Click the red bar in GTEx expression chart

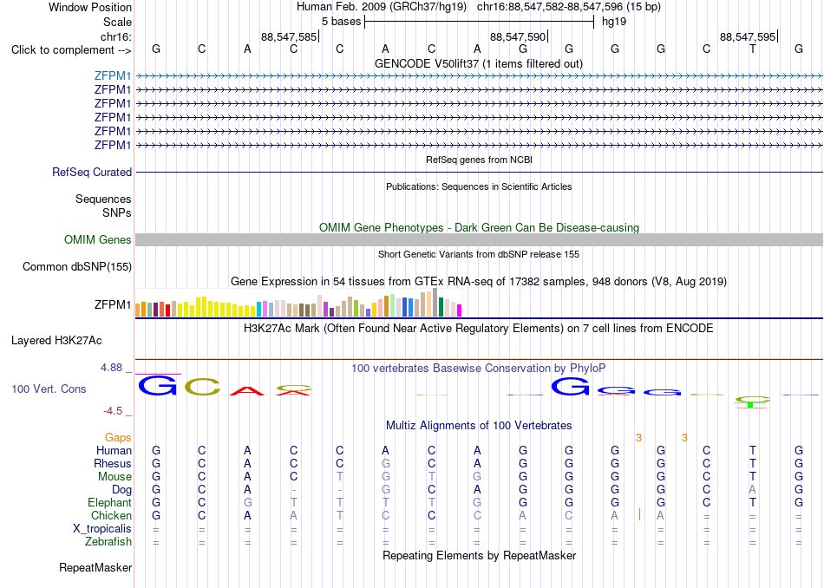coord(167,310)
